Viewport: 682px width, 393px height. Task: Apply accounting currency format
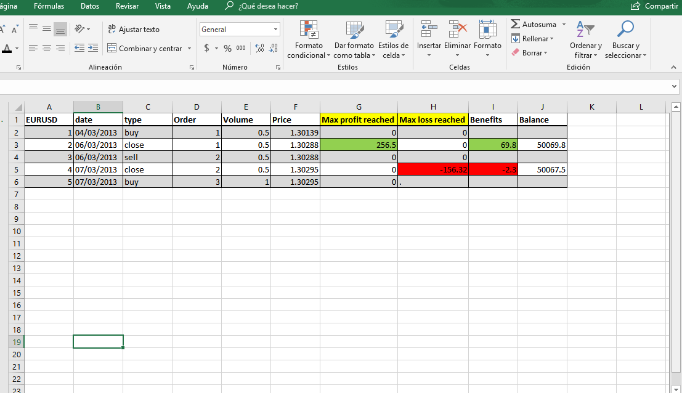pyautogui.click(x=206, y=48)
